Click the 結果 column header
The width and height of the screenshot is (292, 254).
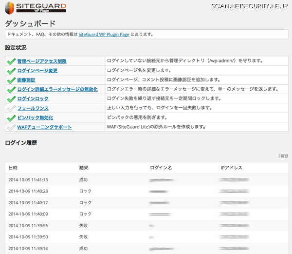pyautogui.click(x=84, y=168)
